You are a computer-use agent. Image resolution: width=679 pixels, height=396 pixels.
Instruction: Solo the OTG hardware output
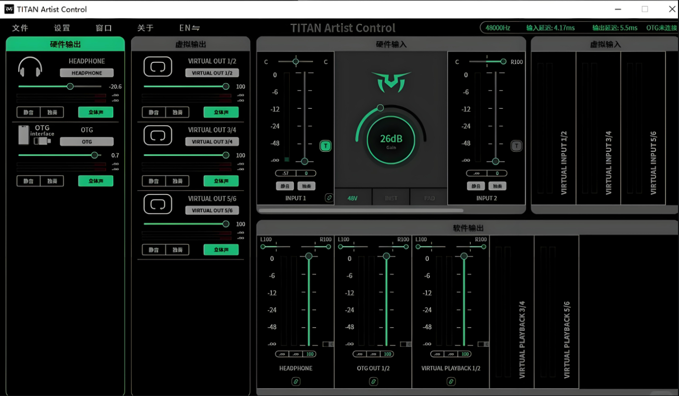[x=52, y=181]
